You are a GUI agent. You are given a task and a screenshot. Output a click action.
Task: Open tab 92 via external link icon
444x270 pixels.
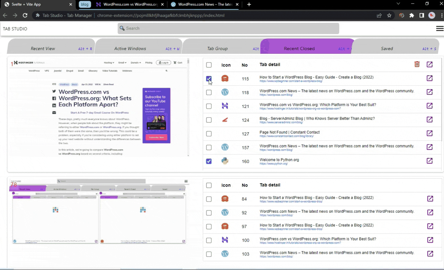click(430, 212)
